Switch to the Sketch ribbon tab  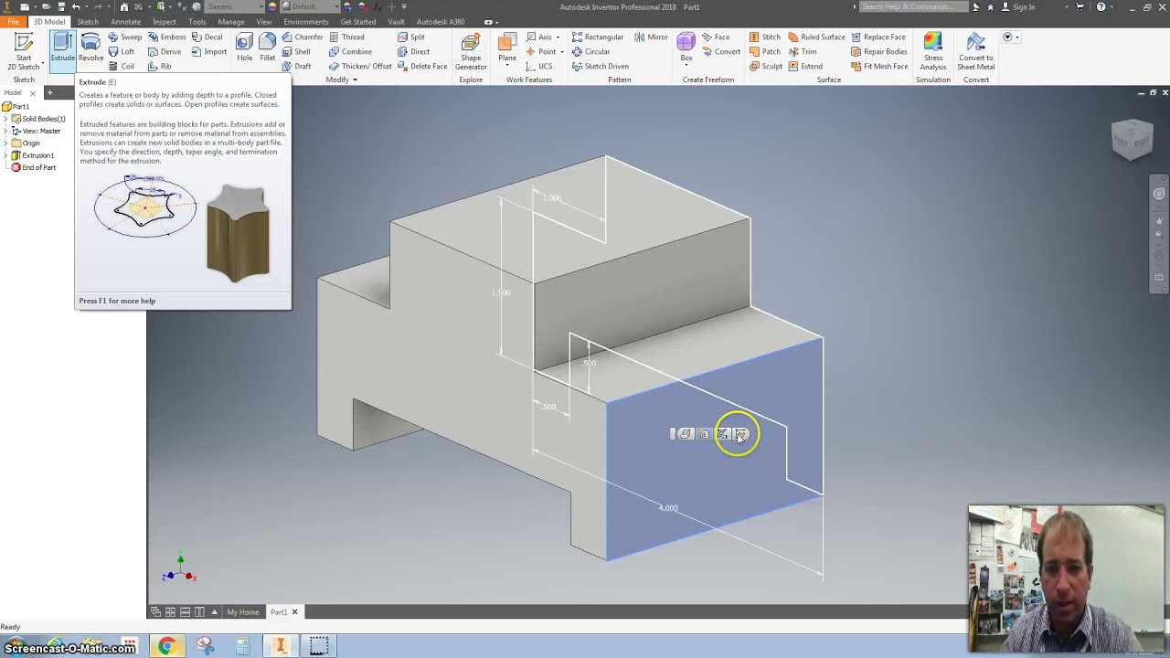tap(88, 21)
